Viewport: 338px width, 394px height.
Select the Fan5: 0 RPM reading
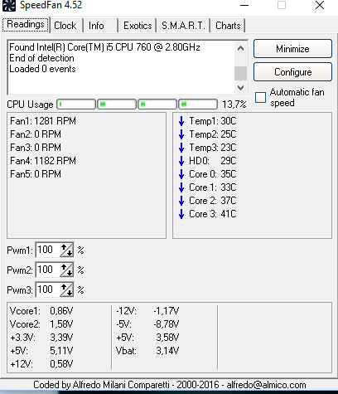coord(36,174)
